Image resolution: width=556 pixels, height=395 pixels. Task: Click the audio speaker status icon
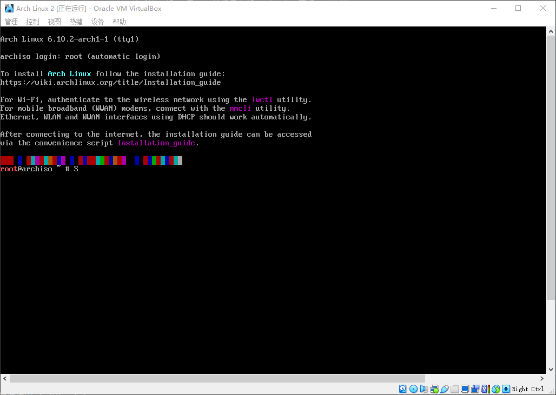423,389
